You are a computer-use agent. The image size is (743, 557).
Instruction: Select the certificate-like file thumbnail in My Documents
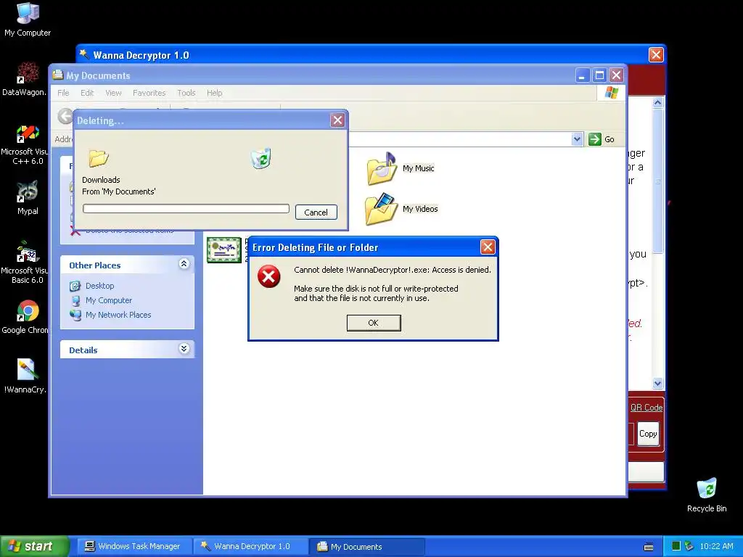coord(224,249)
